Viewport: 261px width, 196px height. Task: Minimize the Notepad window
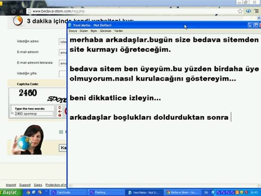pyautogui.click(x=250, y=25)
